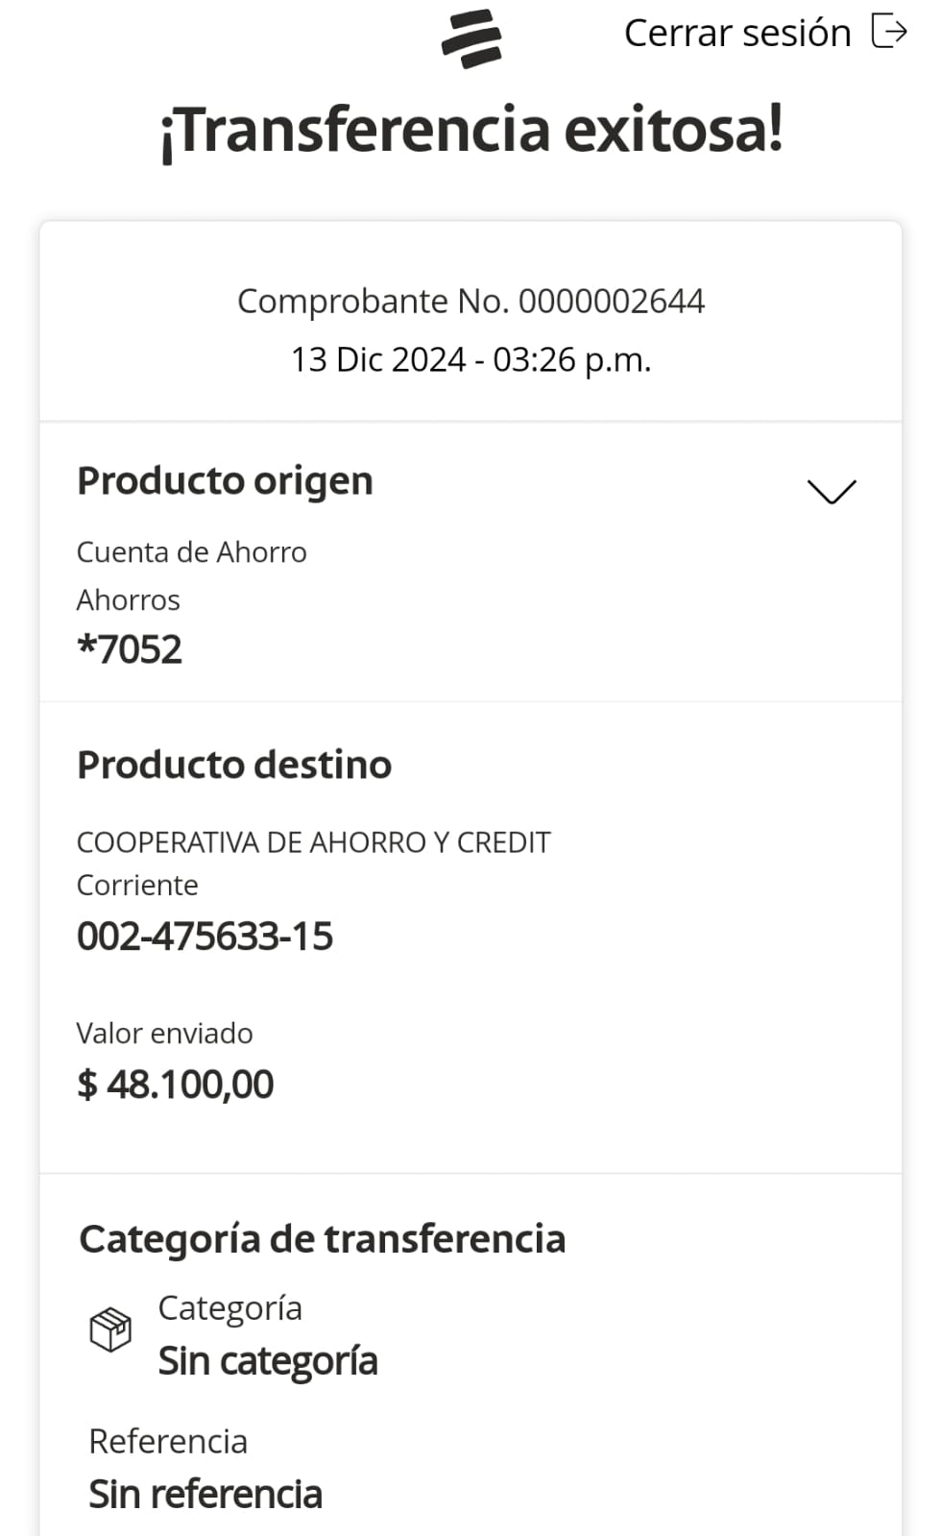
Task: Click the Corriente account type label
Action: pyautogui.click(x=137, y=886)
